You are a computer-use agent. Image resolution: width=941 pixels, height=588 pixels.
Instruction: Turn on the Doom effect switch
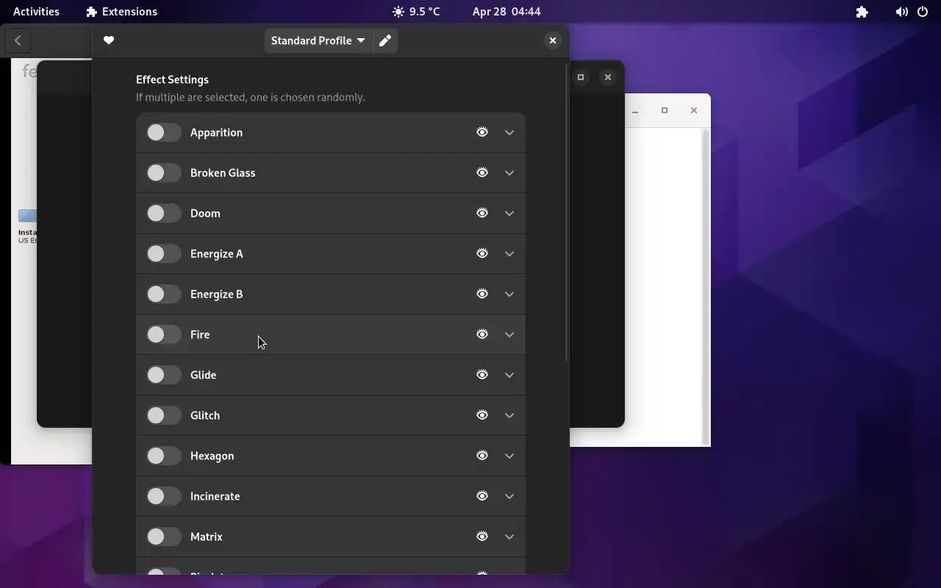pyautogui.click(x=163, y=213)
